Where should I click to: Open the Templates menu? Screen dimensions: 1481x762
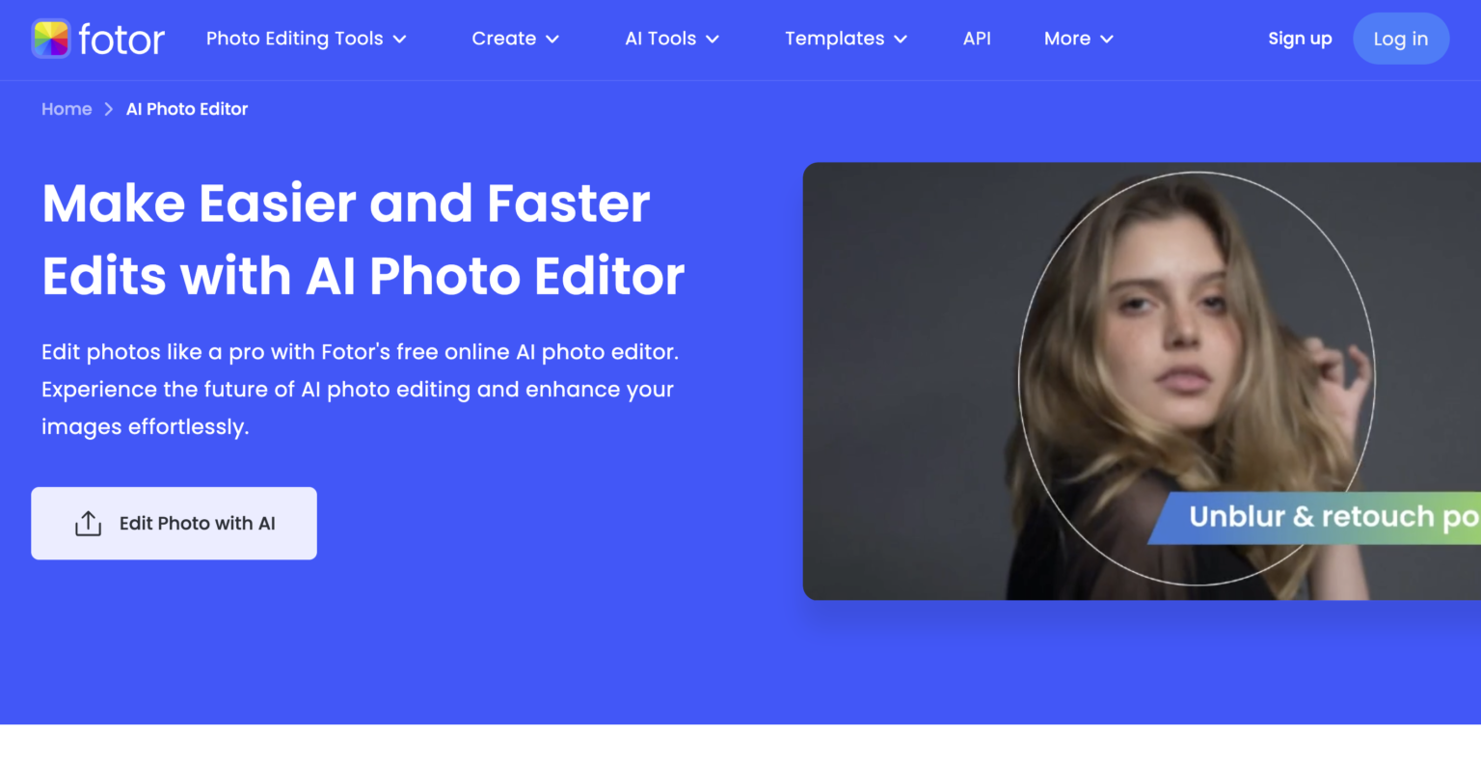[x=834, y=39]
